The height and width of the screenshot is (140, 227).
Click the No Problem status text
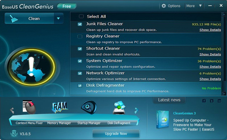coord(211,88)
